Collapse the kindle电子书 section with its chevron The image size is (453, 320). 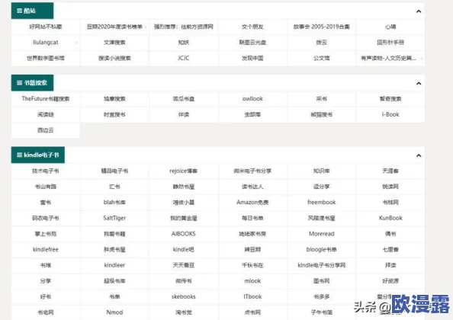(419, 155)
